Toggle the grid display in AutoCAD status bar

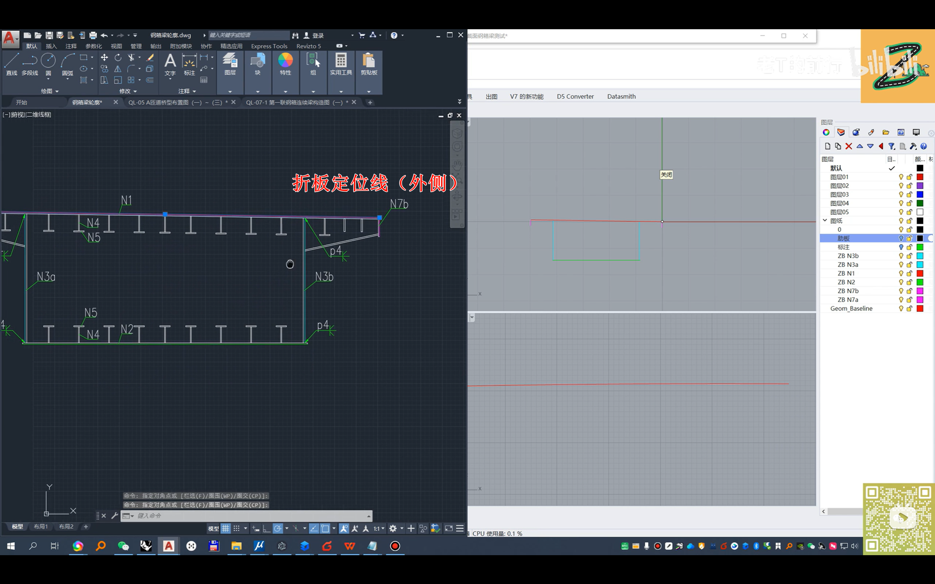226,529
